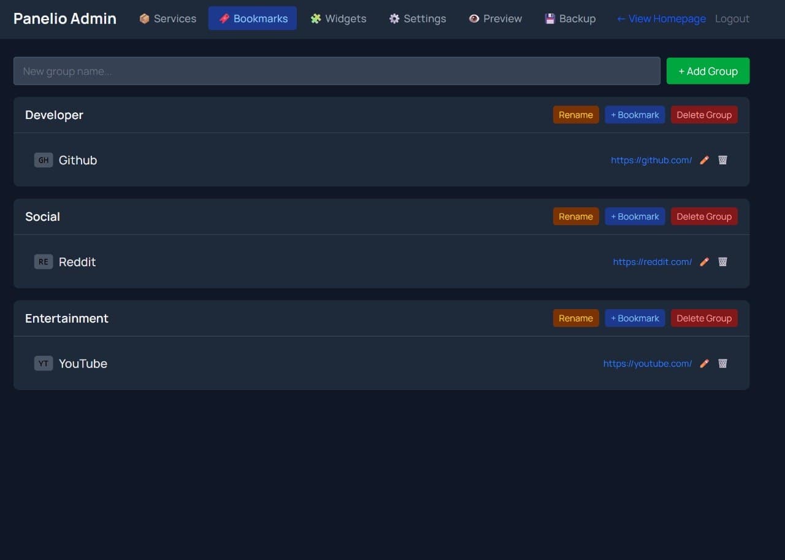This screenshot has height=560, width=785.
Task: Click the trash icon next to the Github URL
Action: pos(722,160)
